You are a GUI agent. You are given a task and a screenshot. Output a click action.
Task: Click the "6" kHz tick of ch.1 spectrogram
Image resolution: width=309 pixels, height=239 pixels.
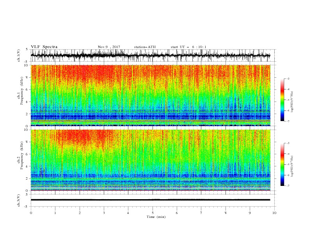pyautogui.click(x=27, y=89)
